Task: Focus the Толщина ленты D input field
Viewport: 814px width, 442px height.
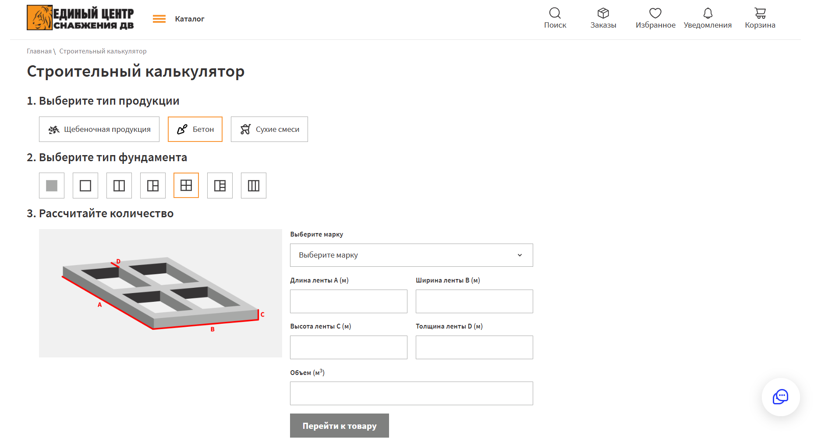Action: coord(474,347)
